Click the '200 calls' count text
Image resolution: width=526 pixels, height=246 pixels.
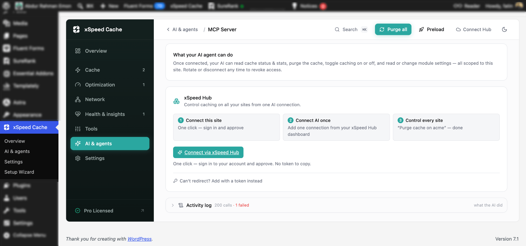(223, 205)
